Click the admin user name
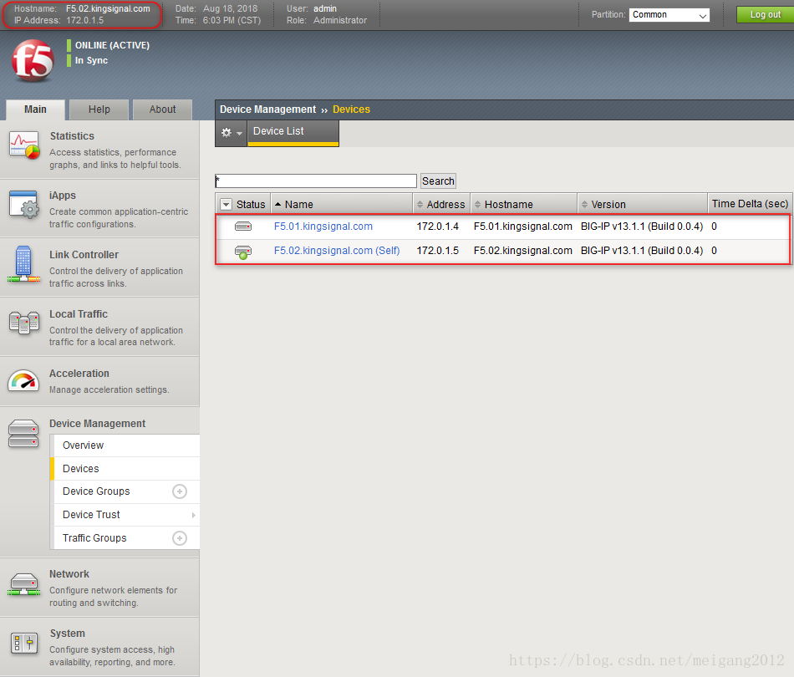The image size is (794, 677). (x=325, y=8)
